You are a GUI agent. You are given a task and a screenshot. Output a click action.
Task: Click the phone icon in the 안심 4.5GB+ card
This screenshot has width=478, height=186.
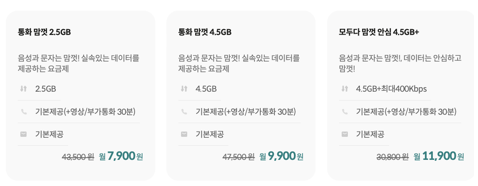pyautogui.click(x=345, y=112)
